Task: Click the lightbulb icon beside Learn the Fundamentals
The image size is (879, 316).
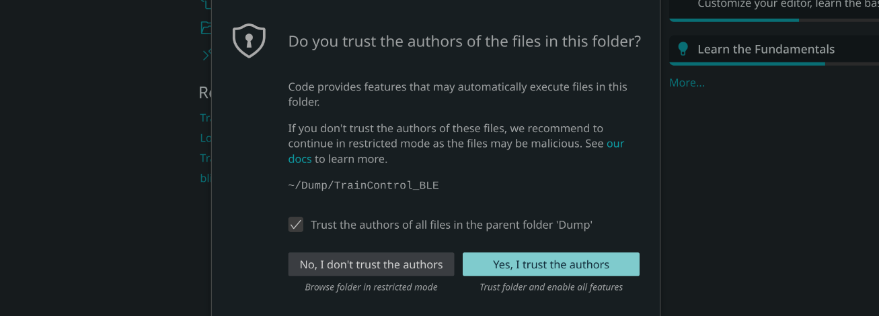Action: coord(683,49)
